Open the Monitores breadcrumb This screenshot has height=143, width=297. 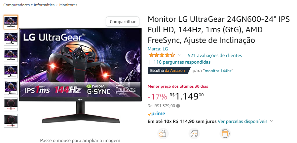point(68,5)
